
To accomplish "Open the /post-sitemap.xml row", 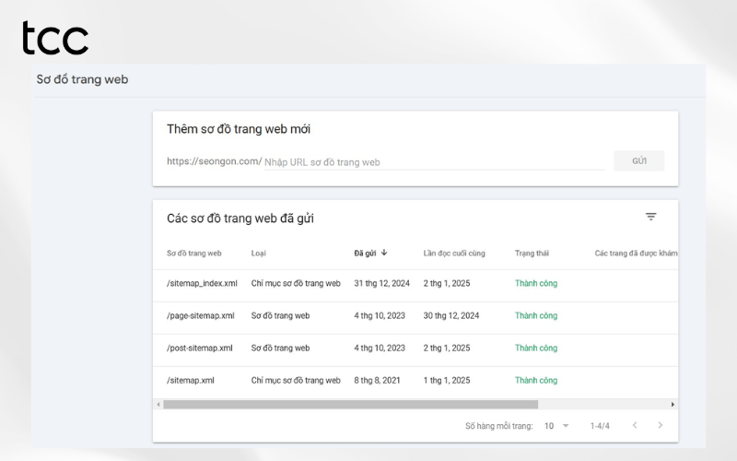I will (x=415, y=349).
